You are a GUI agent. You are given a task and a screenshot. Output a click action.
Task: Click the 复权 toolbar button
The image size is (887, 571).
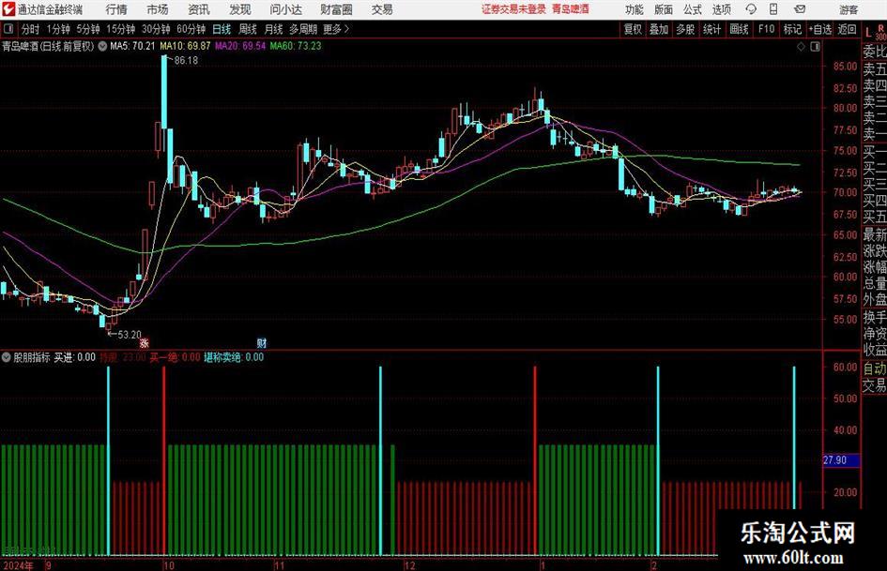point(633,29)
